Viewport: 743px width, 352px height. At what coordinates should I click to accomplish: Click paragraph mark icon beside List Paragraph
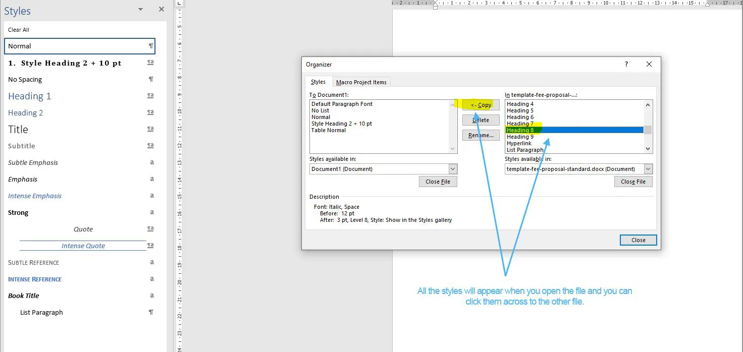150,312
